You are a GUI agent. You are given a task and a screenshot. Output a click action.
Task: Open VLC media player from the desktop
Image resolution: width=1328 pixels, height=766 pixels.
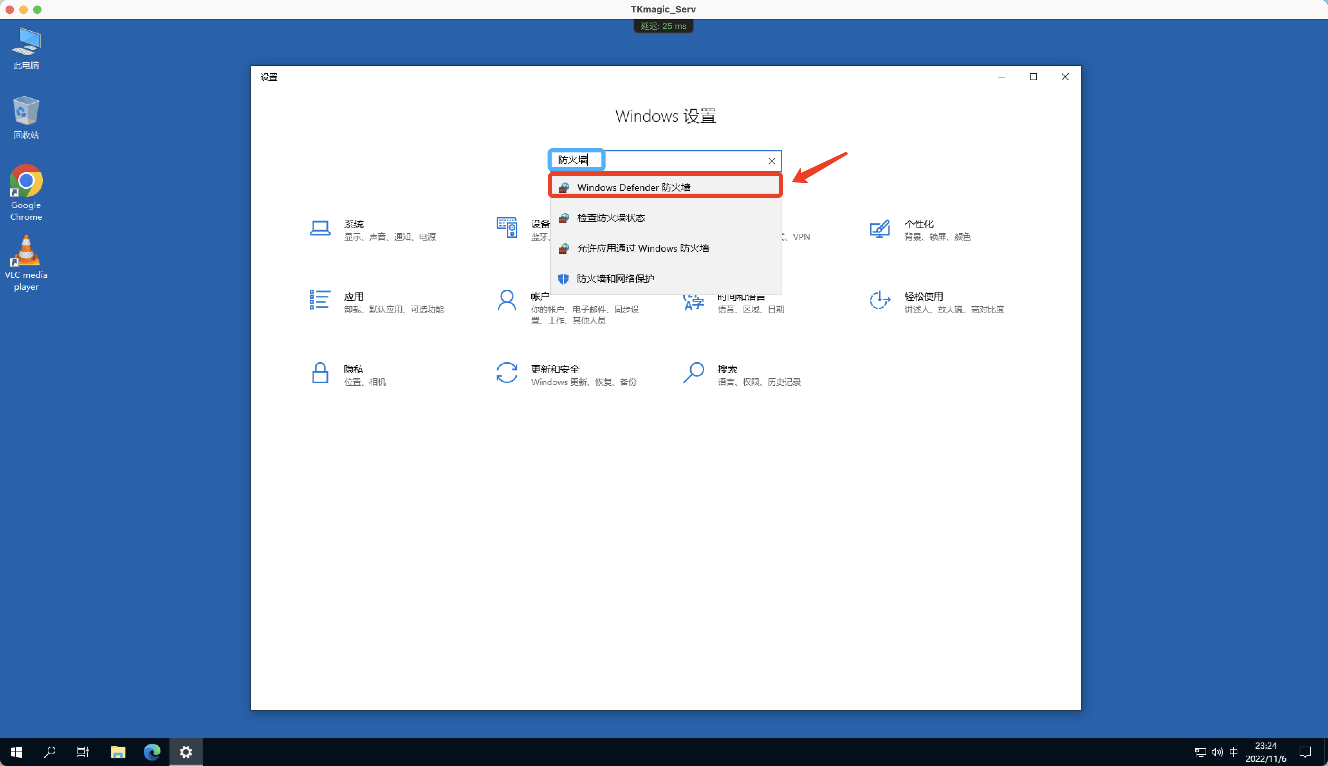26,252
